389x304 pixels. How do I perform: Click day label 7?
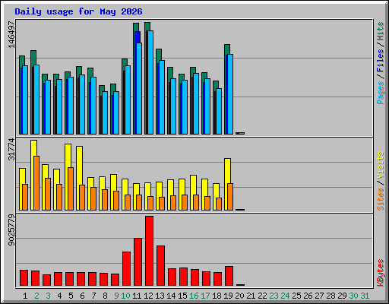[93, 296]
